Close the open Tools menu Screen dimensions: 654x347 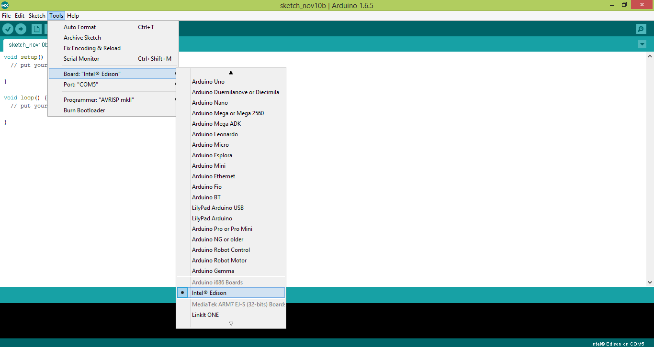[x=56, y=16]
